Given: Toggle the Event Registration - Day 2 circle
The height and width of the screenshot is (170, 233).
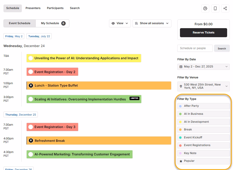Looking at the screenshot, I should [31, 72].
